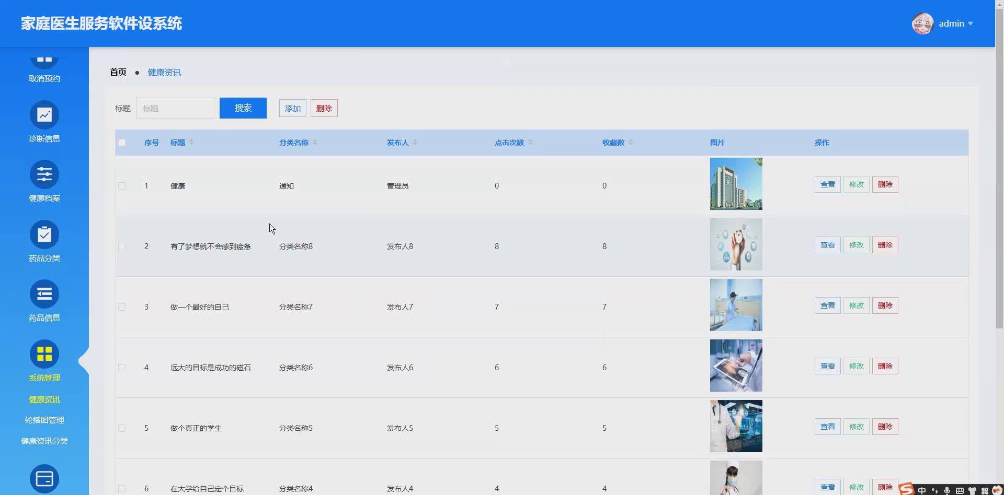This screenshot has height=495, width=1004.
Task: Check the row 做一个最好的自己 checkbox
Action: click(x=122, y=307)
